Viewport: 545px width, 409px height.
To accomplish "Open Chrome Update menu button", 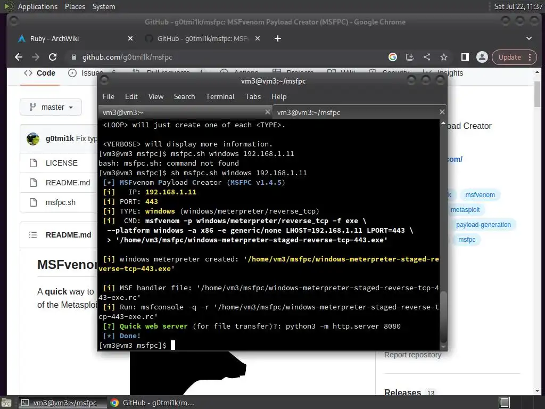I will point(515,57).
